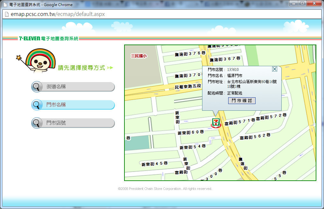Search by store name (門市名稱)
Viewport: 324px width, 209px height.
(x=73, y=105)
